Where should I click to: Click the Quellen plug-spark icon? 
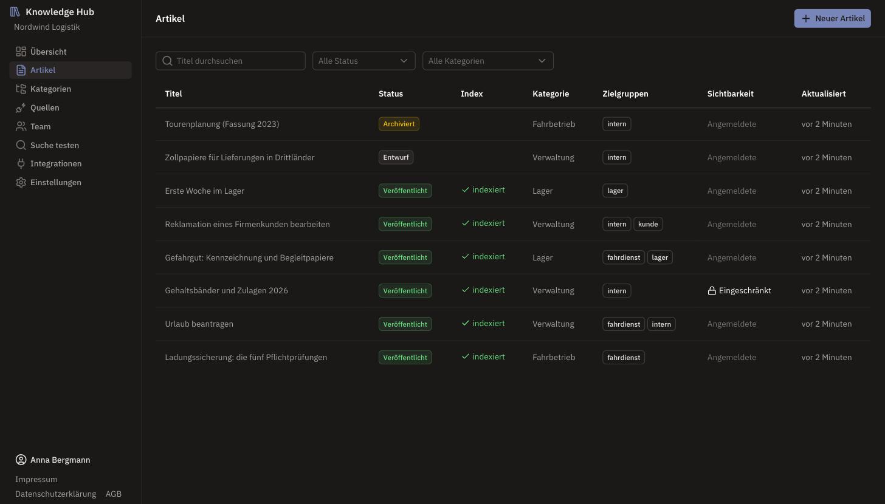[x=21, y=107]
